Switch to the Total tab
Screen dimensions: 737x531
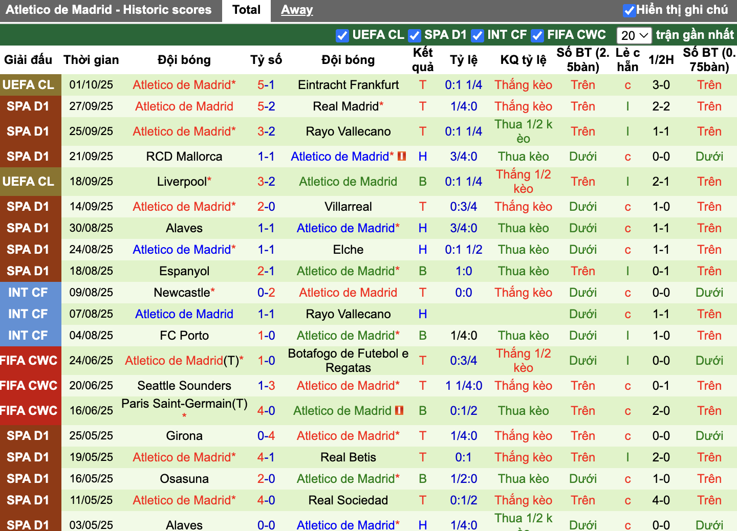(246, 10)
